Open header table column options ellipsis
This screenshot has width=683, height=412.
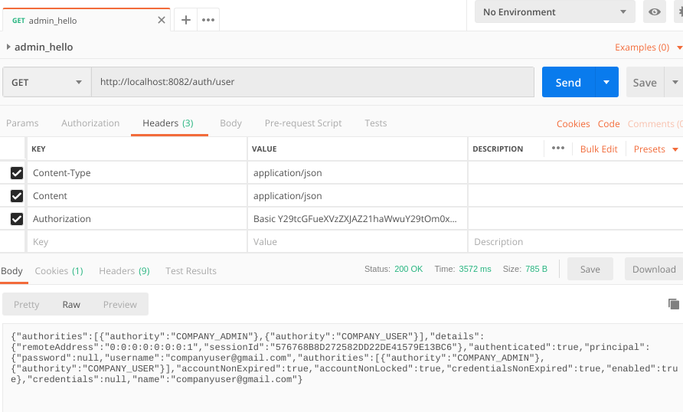558,148
